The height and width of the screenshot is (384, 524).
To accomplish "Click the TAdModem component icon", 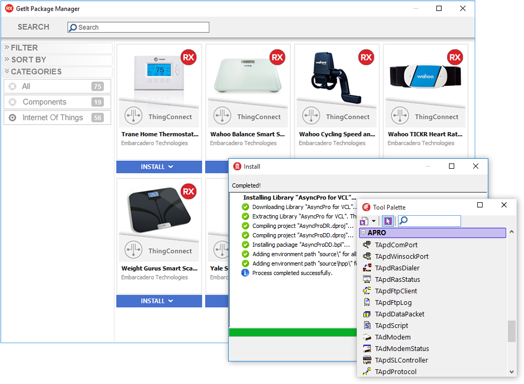I will 367,337.
